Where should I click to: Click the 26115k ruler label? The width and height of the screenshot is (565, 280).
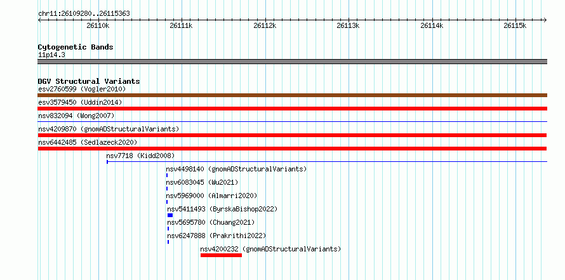[515, 25]
